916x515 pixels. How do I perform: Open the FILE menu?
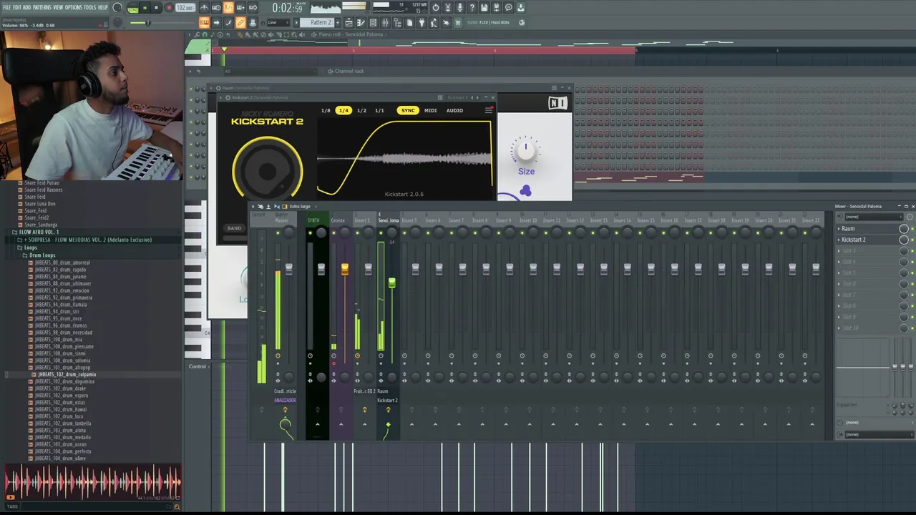click(x=6, y=7)
